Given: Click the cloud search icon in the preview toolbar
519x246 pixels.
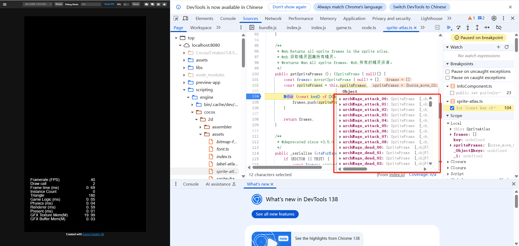Looking at the screenshot, I should [146, 4].
